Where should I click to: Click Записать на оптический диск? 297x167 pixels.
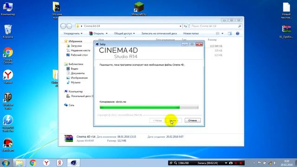click(159, 33)
